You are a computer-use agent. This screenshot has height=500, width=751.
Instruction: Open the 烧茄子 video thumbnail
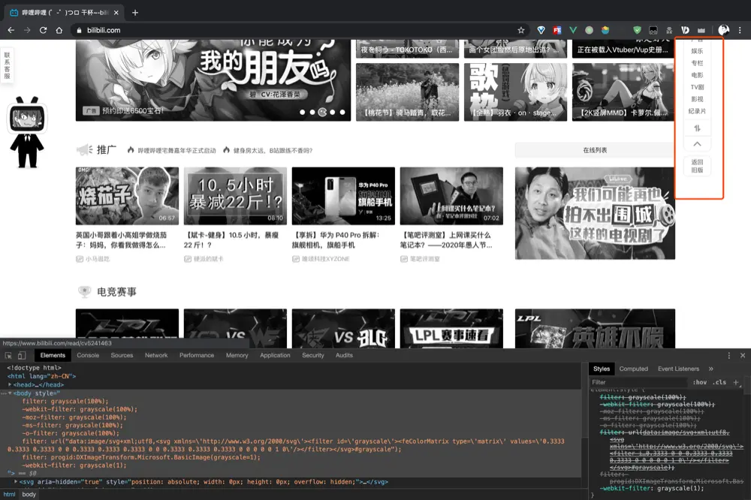point(127,196)
